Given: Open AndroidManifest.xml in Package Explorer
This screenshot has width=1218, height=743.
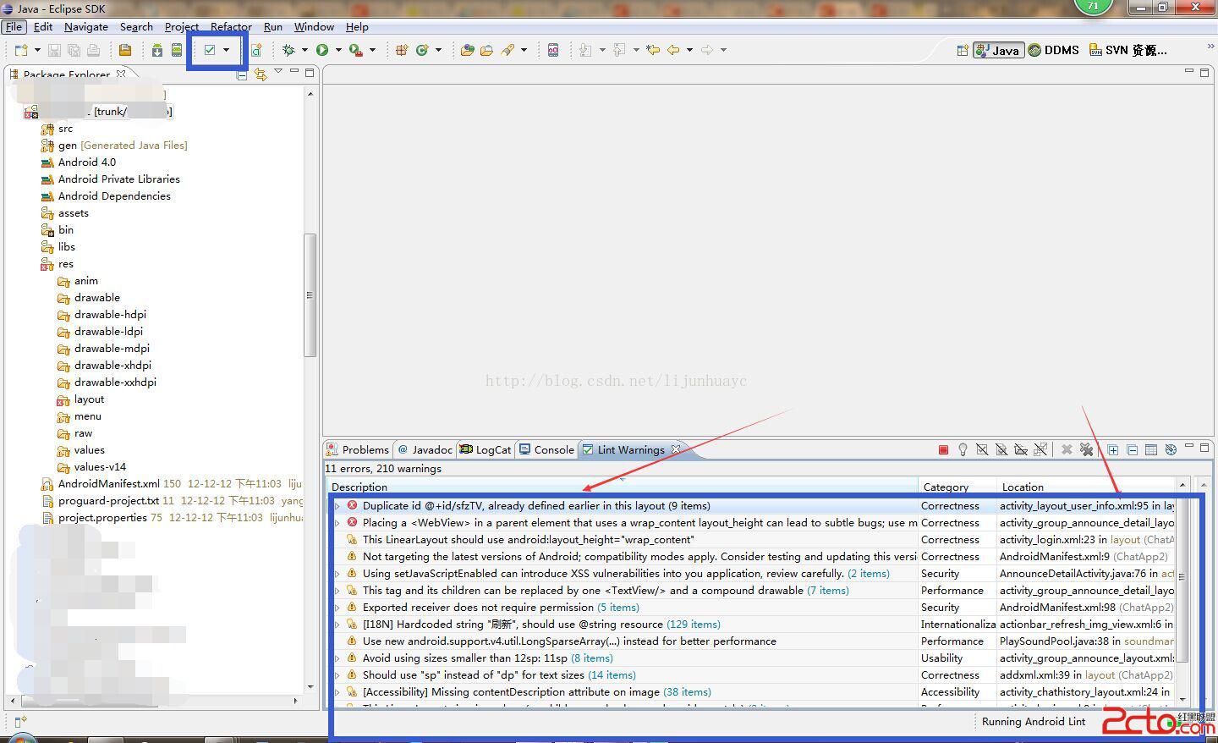Looking at the screenshot, I should 108,484.
